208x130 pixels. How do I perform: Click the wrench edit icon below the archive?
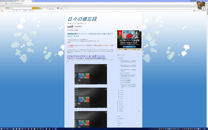click(x=139, y=111)
